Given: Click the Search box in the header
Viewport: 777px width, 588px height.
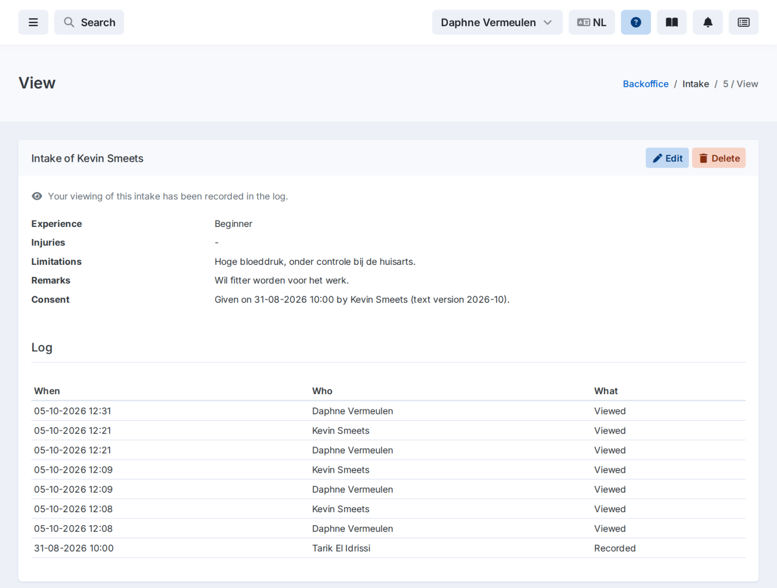Looking at the screenshot, I should [89, 22].
